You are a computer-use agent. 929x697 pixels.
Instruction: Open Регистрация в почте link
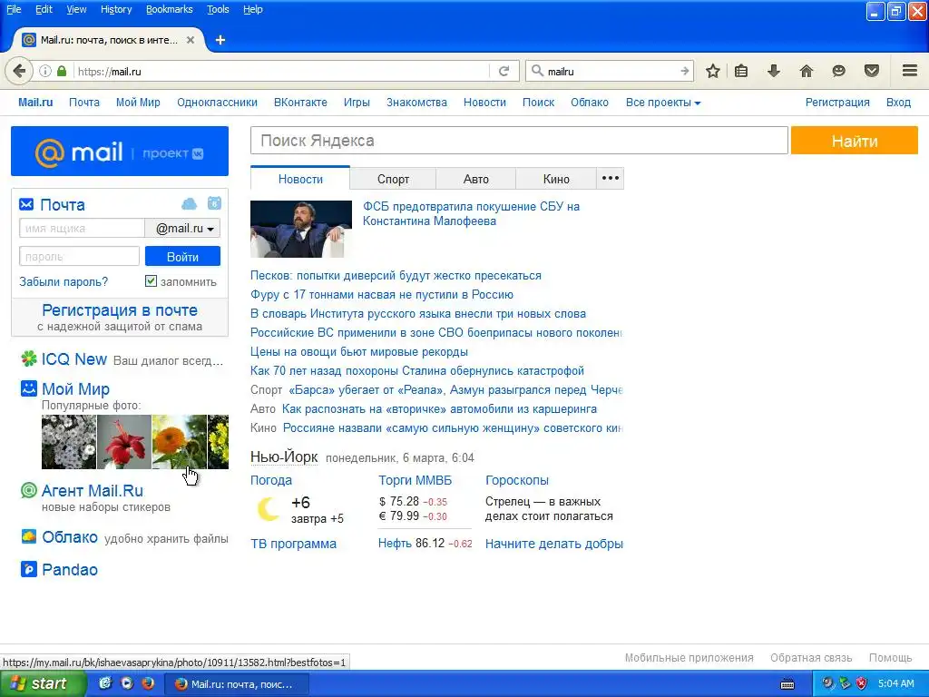click(120, 310)
